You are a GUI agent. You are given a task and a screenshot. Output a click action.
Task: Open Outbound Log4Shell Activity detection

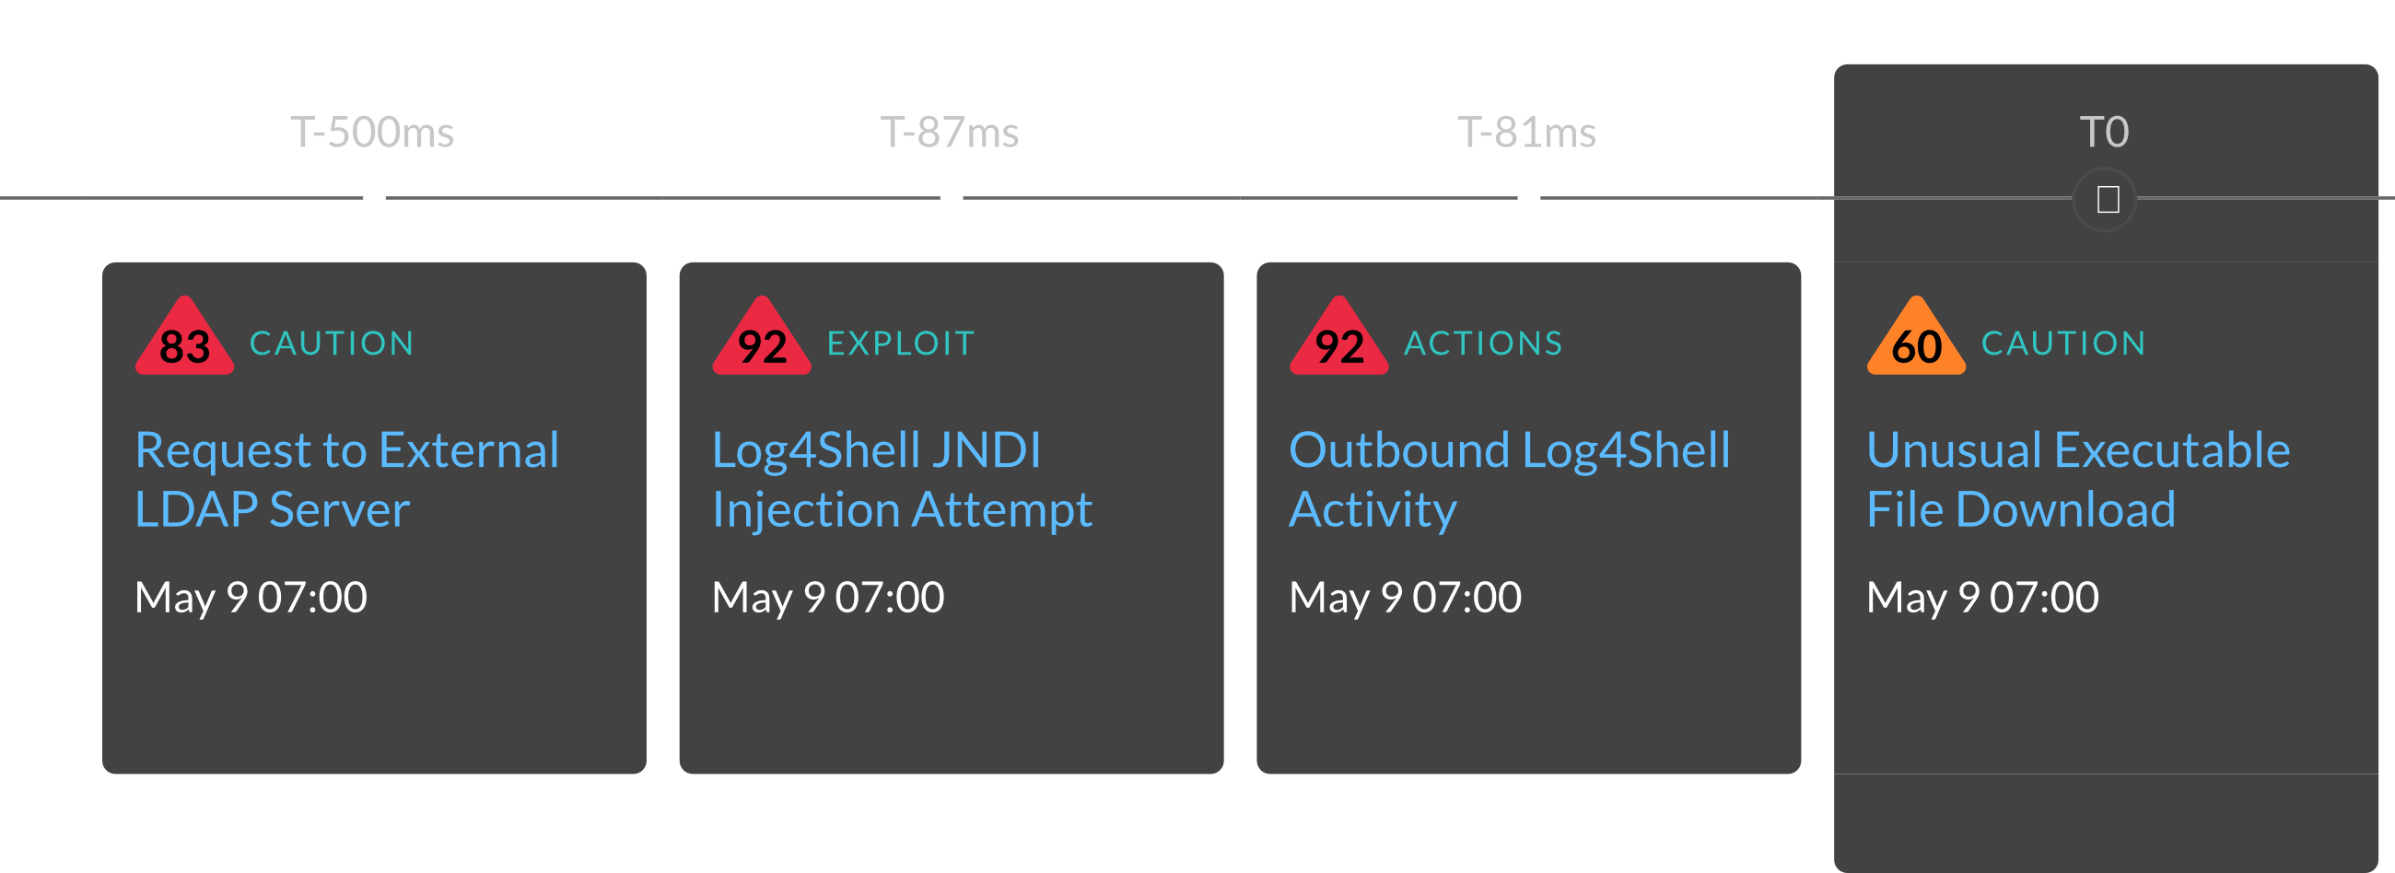[1510, 480]
